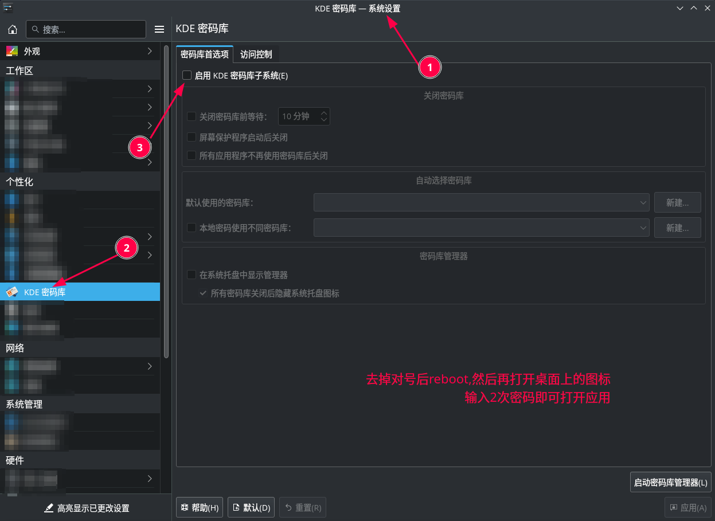Click into the 搜索 search field

86,29
